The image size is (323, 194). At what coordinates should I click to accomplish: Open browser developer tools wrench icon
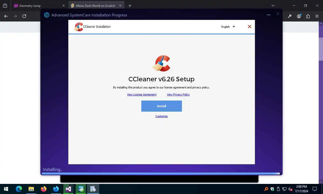click(x=290, y=16)
